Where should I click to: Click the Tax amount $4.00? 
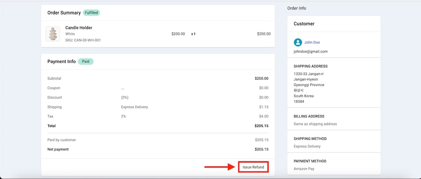click(264, 116)
